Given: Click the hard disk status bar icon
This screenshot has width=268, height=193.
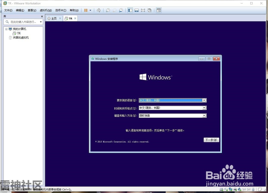Looking at the screenshot, I should point(222,189).
